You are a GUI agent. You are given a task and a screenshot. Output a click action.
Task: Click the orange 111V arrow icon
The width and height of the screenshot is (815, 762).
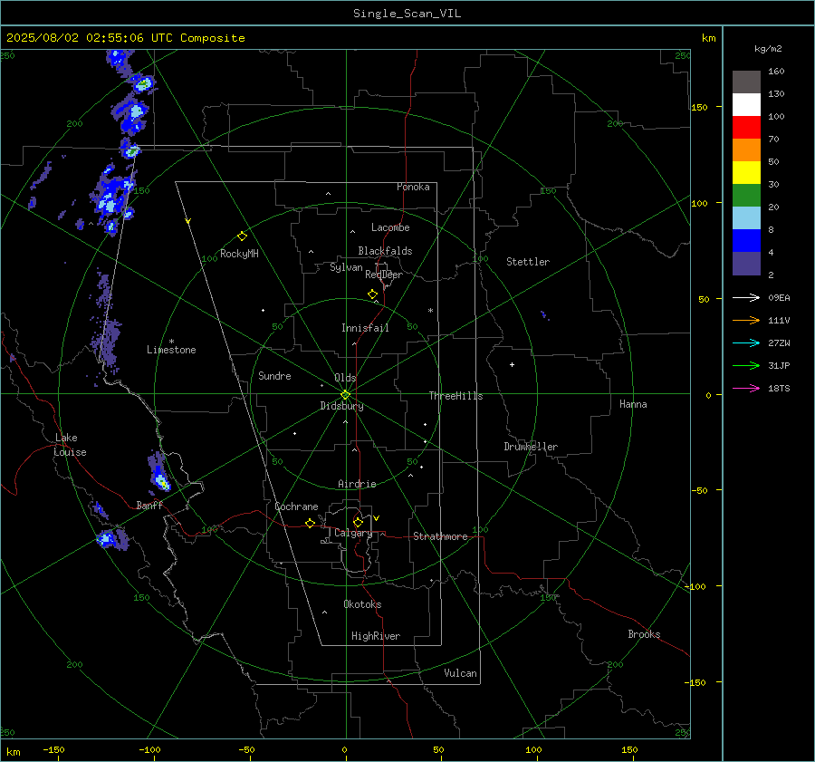[x=746, y=321]
